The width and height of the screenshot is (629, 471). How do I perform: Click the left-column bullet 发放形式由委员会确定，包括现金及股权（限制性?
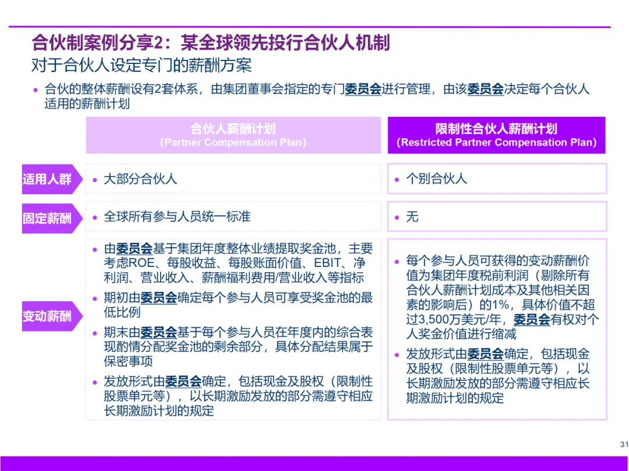(233, 396)
